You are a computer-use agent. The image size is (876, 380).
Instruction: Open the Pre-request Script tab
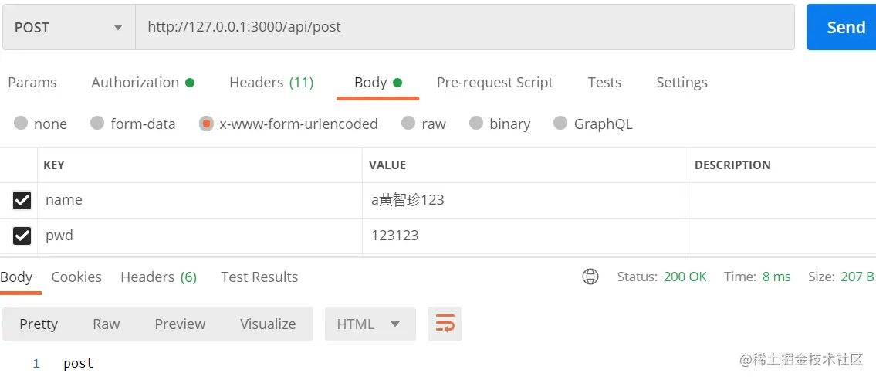(495, 83)
